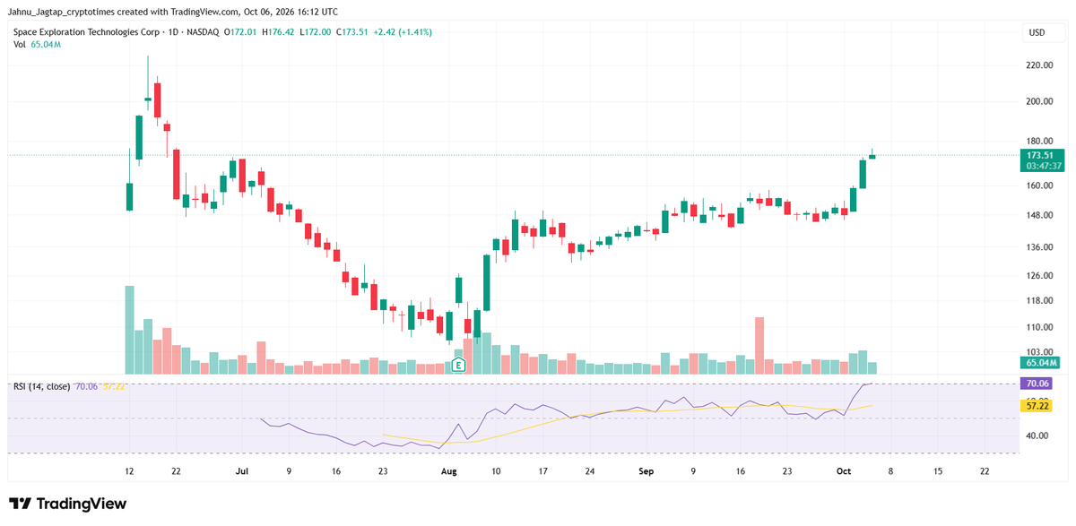
Task: Click the H176.42 high value in the header
Action: pyautogui.click(x=278, y=32)
